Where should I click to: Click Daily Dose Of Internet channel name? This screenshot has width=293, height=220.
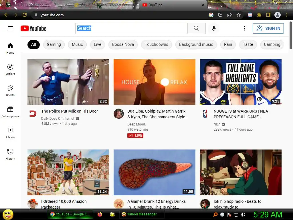pos(58,118)
